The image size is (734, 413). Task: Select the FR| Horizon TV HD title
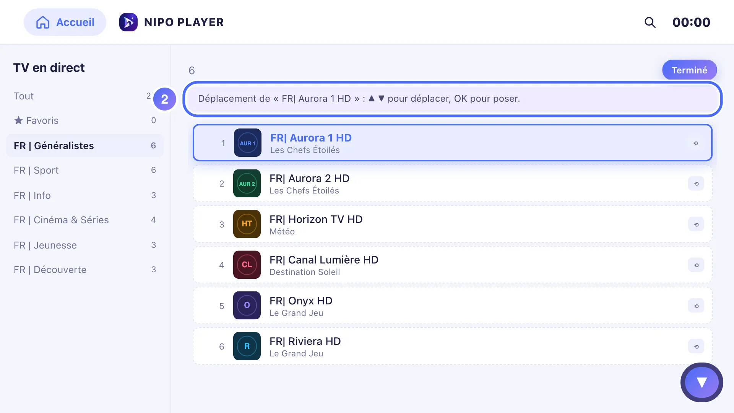point(316,219)
